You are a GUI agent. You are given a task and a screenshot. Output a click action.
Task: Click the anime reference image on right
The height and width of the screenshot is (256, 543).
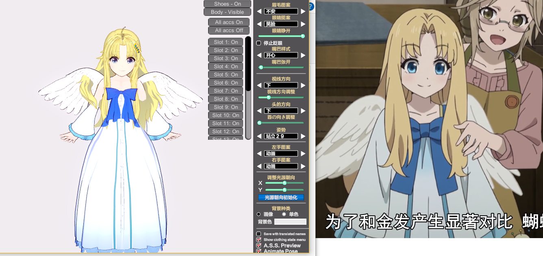pos(430,119)
